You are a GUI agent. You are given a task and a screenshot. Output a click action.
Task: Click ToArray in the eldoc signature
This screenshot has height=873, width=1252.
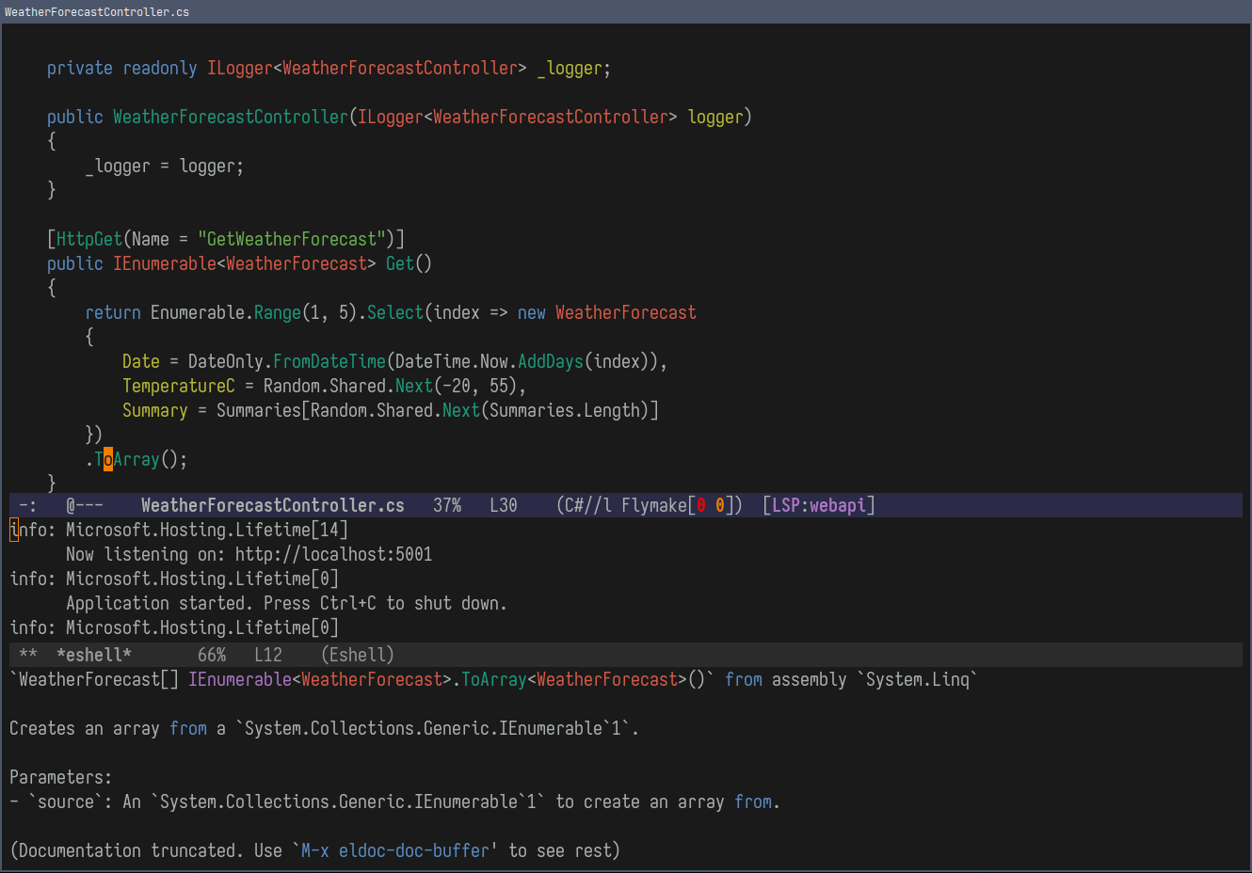click(x=494, y=679)
